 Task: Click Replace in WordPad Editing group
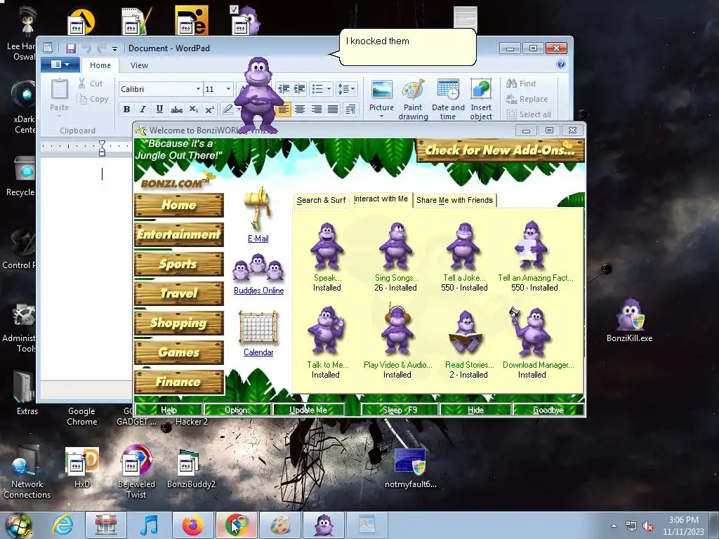[x=527, y=99]
